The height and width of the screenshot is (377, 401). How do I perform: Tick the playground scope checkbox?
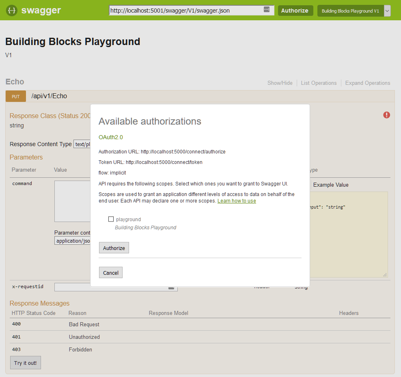point(111,219)
